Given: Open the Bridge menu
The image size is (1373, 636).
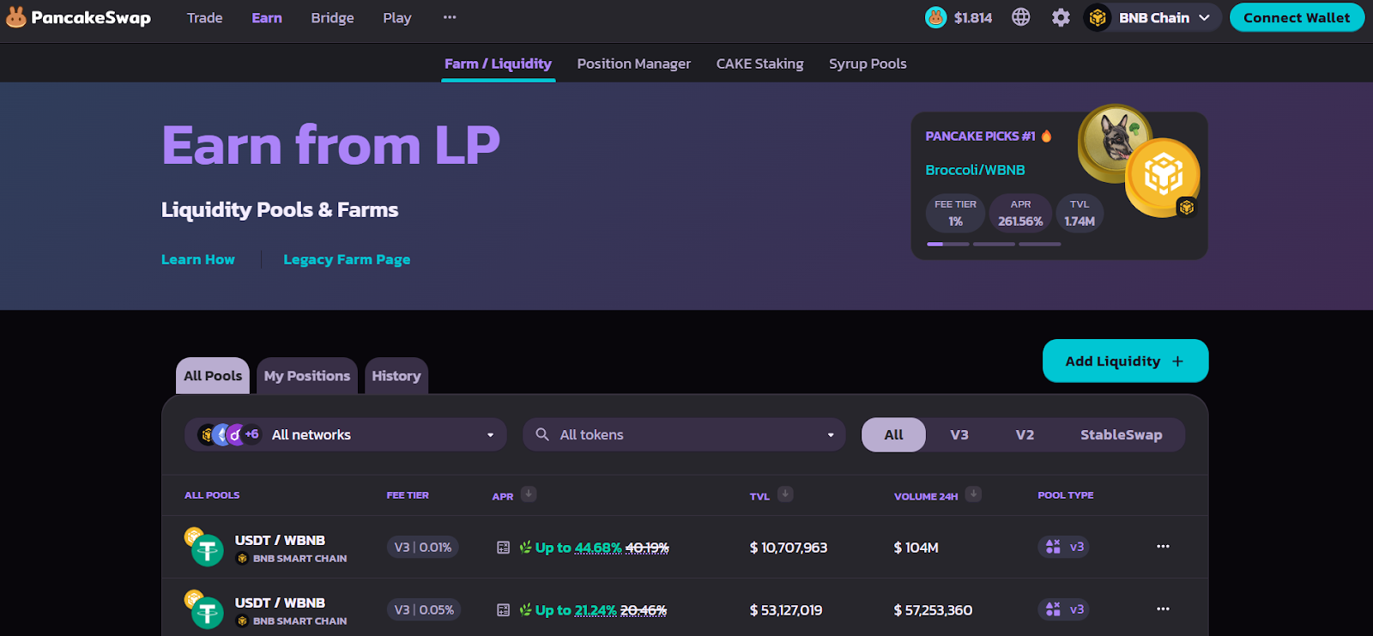Looking at the screenshot, I should tap(332, 17).
